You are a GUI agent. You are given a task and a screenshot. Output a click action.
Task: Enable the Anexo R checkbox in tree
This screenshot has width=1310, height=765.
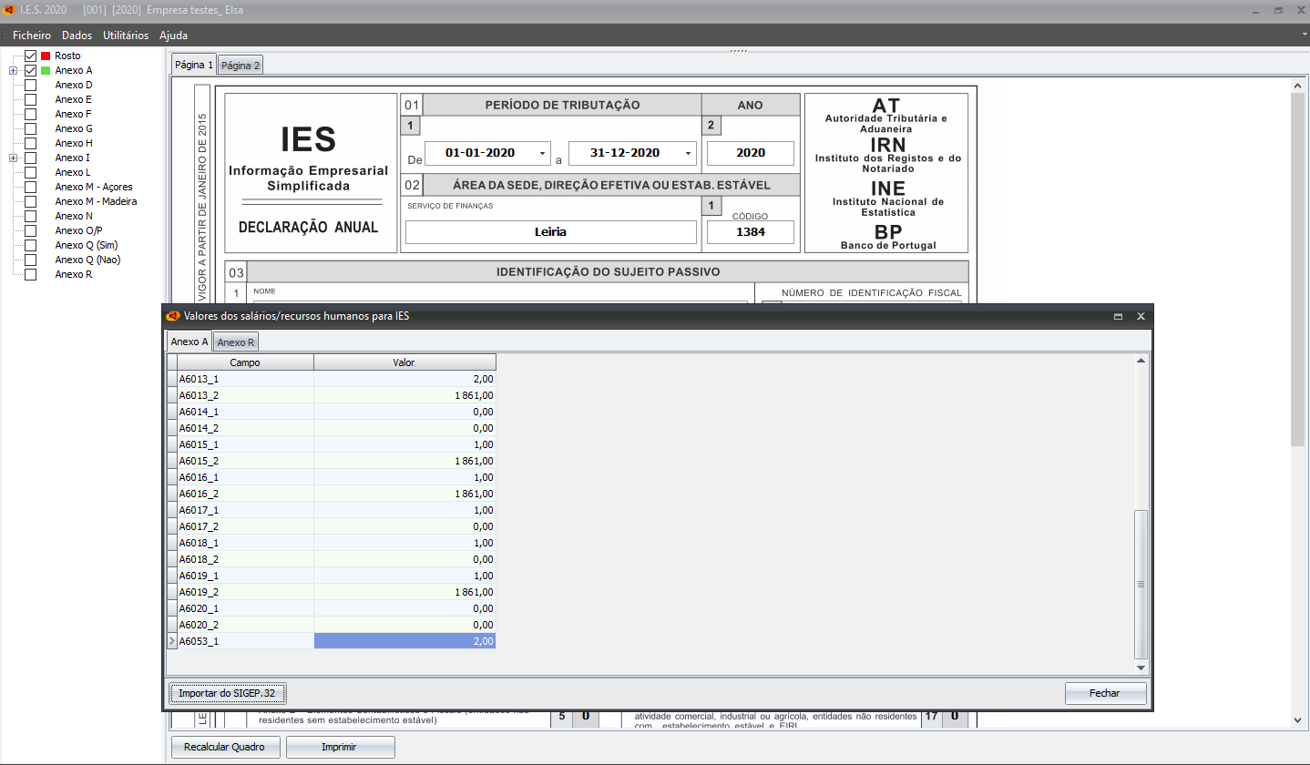click(31, 275)
